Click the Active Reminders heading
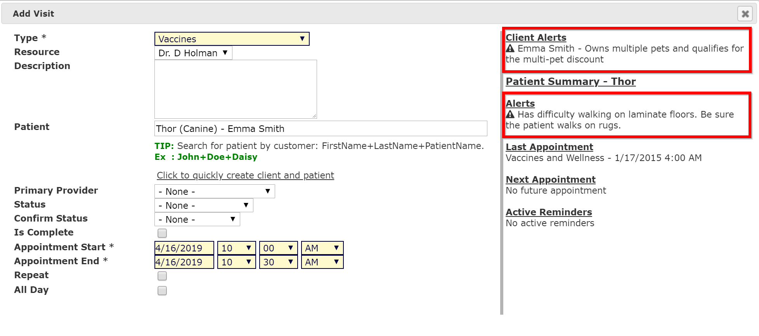Viewport: 759px width, 336px height. [549, 212]
